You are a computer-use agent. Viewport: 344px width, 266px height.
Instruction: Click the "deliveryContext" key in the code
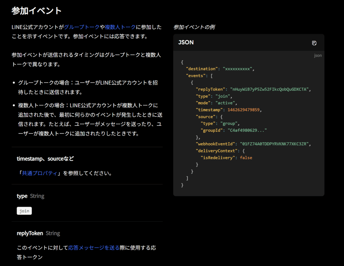[x=217, y=151]
